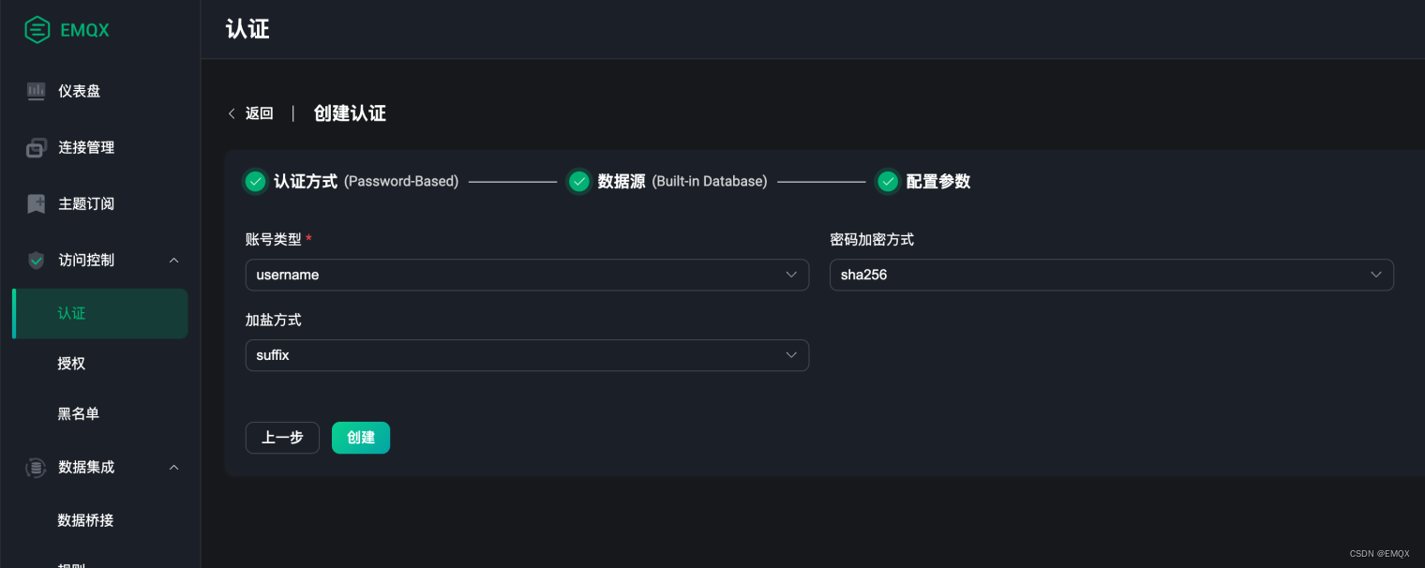Click the 账号类型 field label
This screenshot has height=568, width=1425.
274,239
